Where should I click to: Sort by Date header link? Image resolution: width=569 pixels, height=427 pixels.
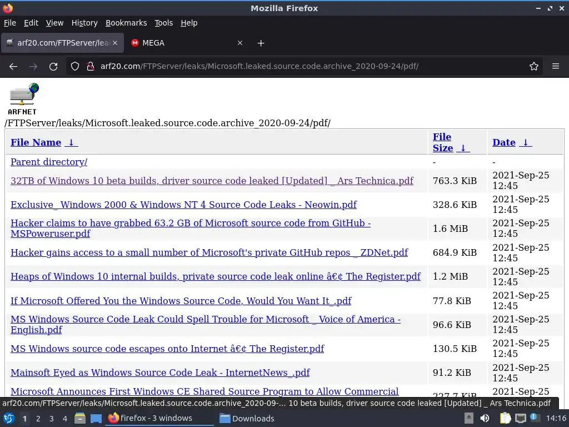(503, 142)
